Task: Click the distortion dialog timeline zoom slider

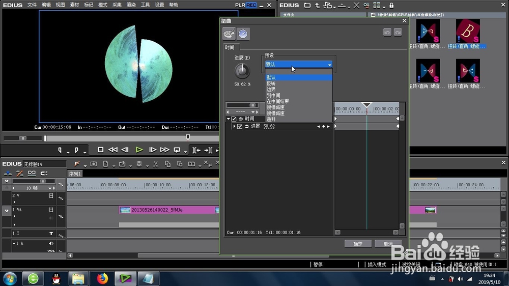Action: [x=252, y=105]
